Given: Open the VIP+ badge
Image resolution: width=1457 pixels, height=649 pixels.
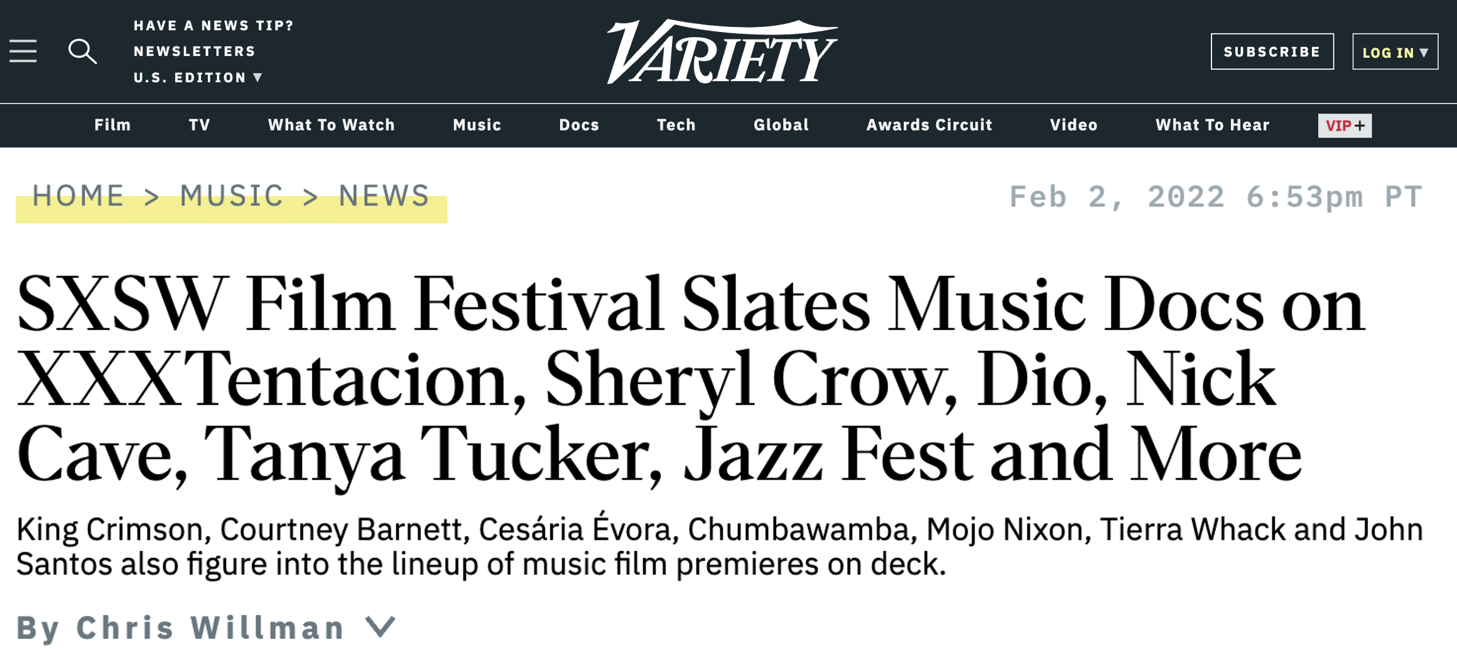Looking at the screenshot, I should pos(1345,126).
